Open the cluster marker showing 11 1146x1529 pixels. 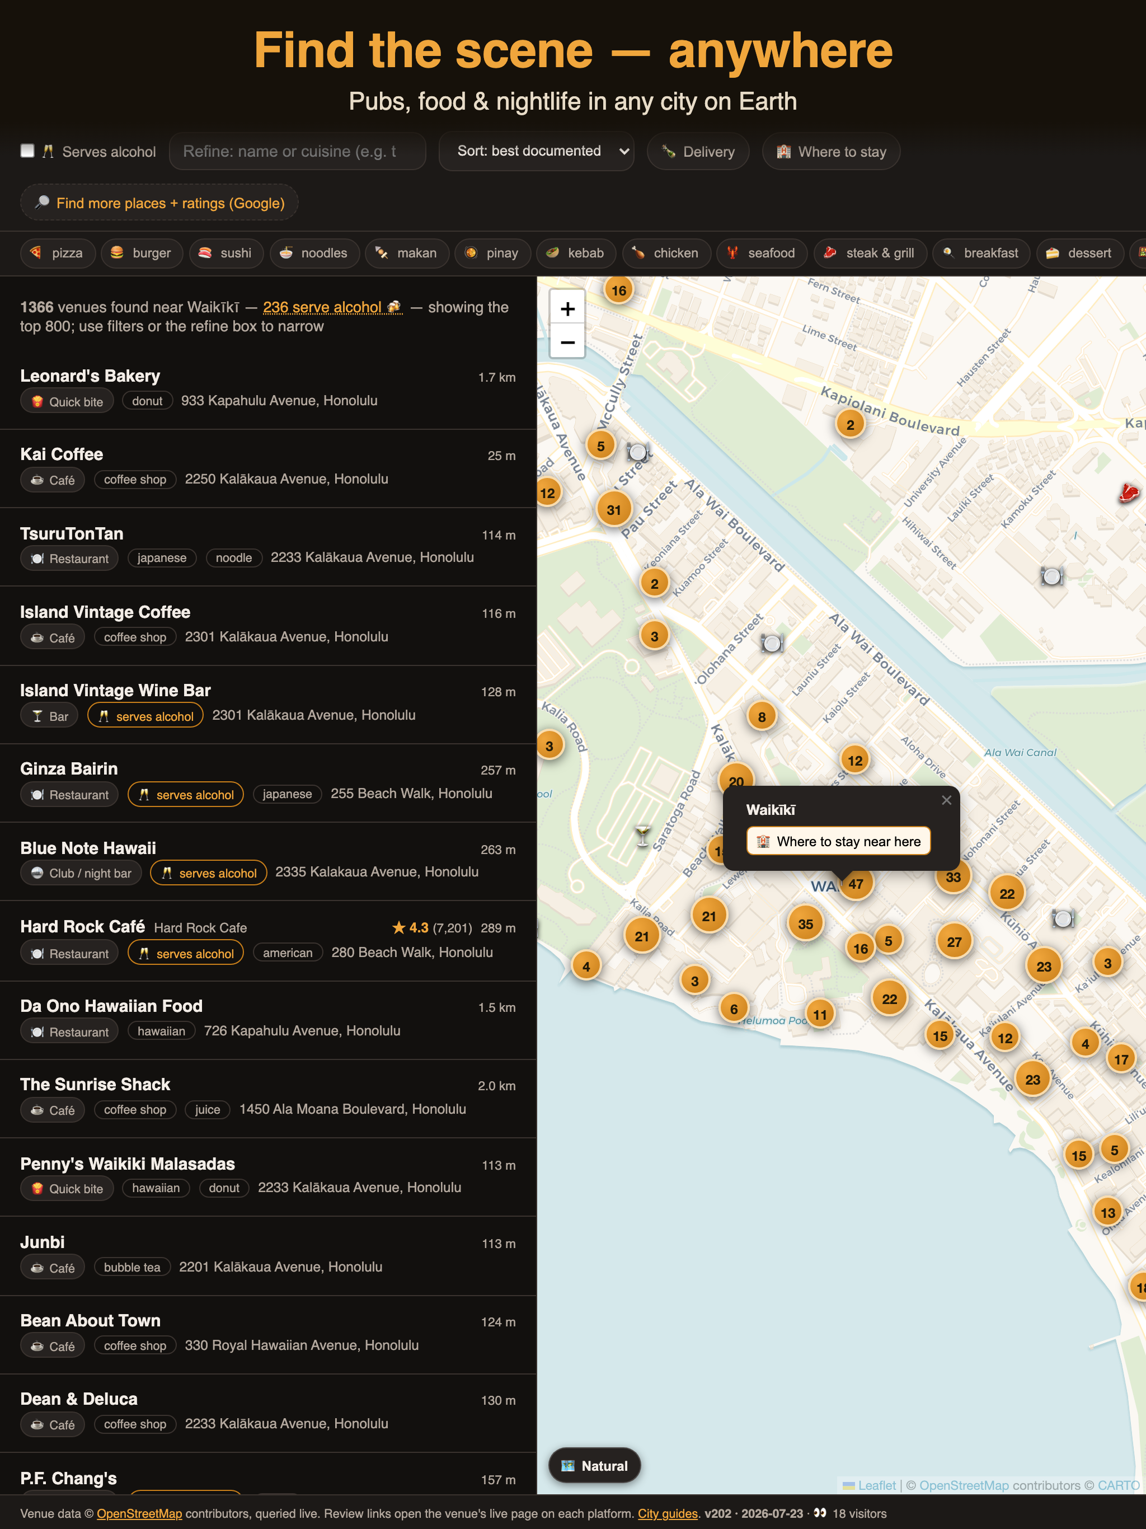(820, 1014)
